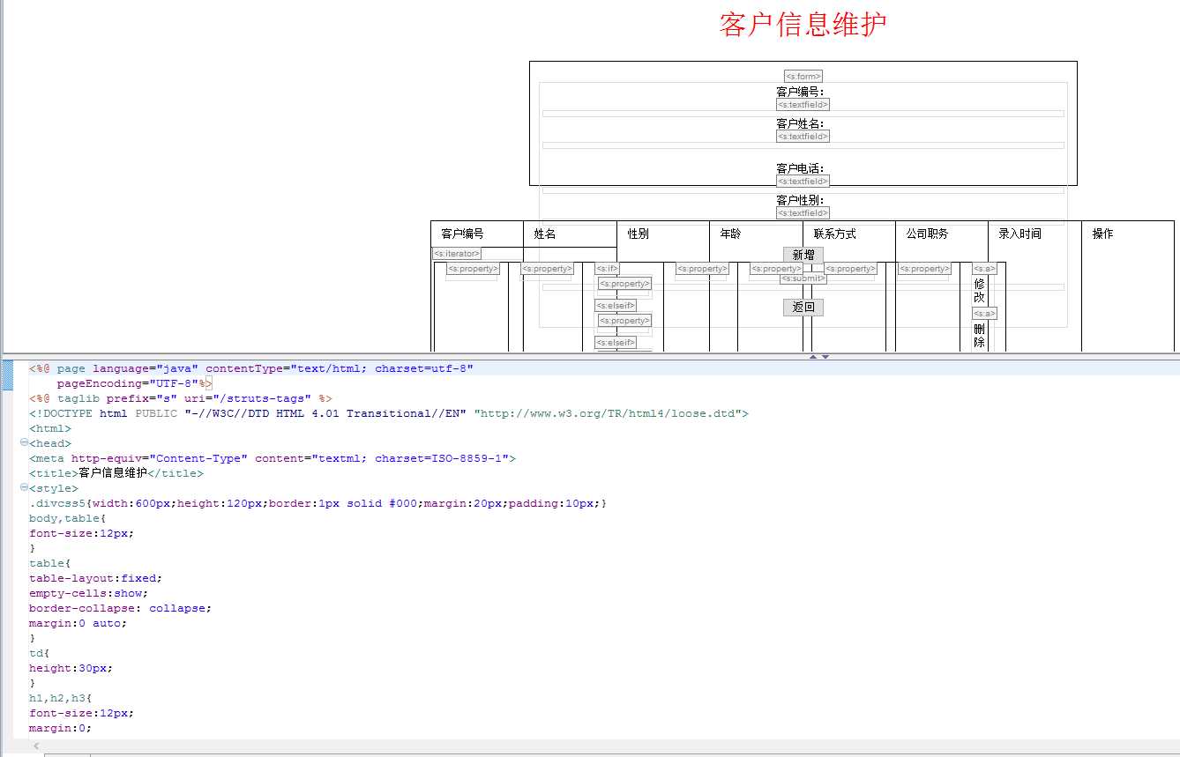Click the down arrow on the split pane divider

click(x=825, y=357)
